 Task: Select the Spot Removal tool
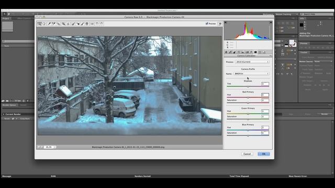click(73, 23)
